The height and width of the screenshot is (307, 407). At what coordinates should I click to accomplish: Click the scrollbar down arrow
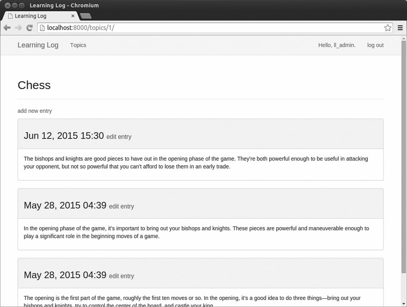click(403, 303)
